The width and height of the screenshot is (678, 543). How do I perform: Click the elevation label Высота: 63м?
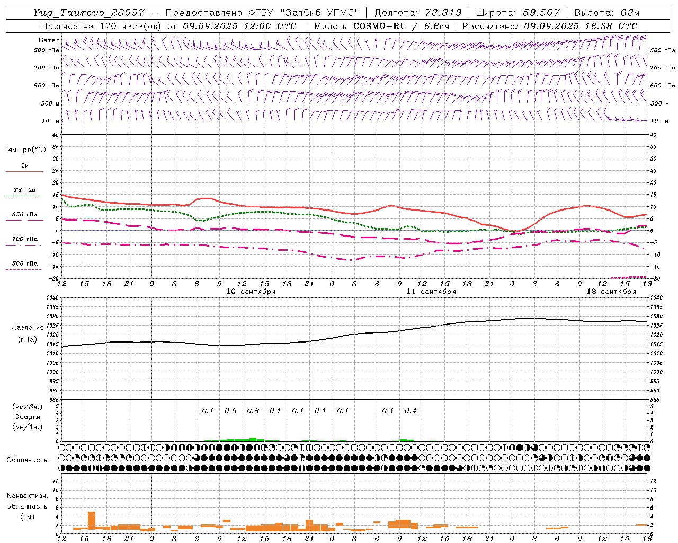tap(606, 13)
